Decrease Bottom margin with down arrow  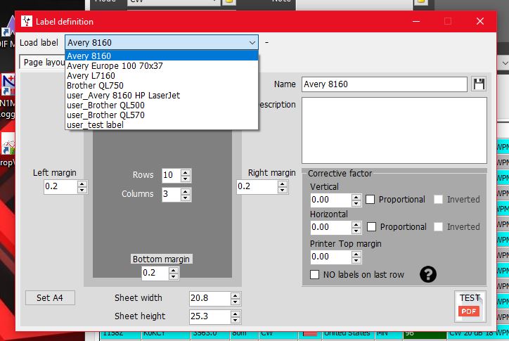[174, 276]
